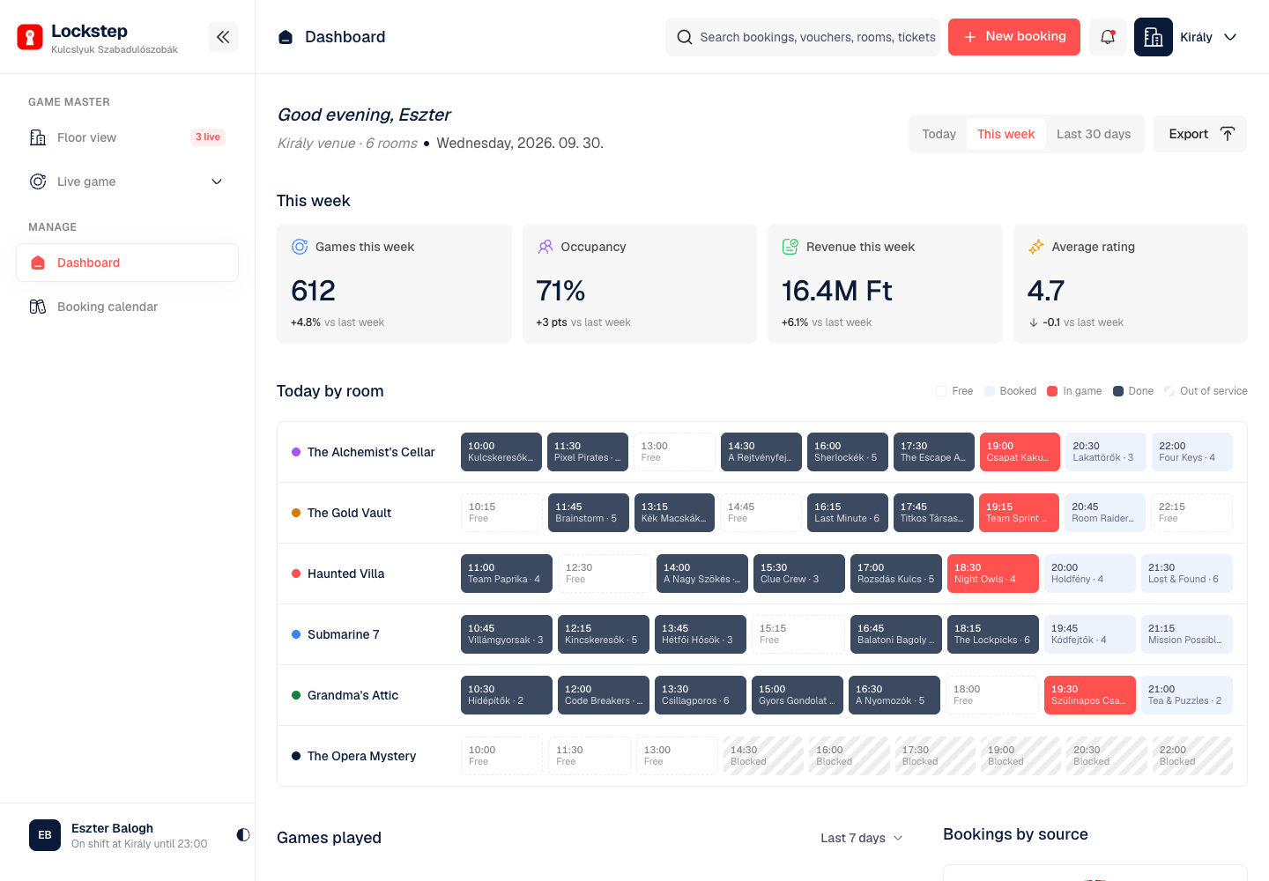Click the Done dark legend swatch

tap(1118, 391)
